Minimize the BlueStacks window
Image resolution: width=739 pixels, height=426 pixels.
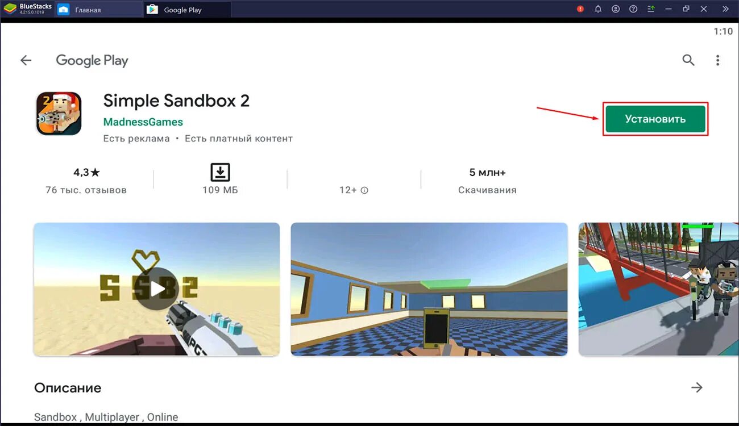(669, 9)
